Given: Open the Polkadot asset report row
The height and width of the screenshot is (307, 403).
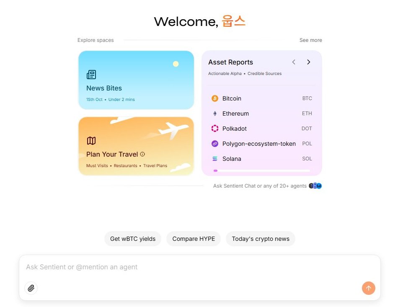Looking at the screenshot, I should [262, 129].
